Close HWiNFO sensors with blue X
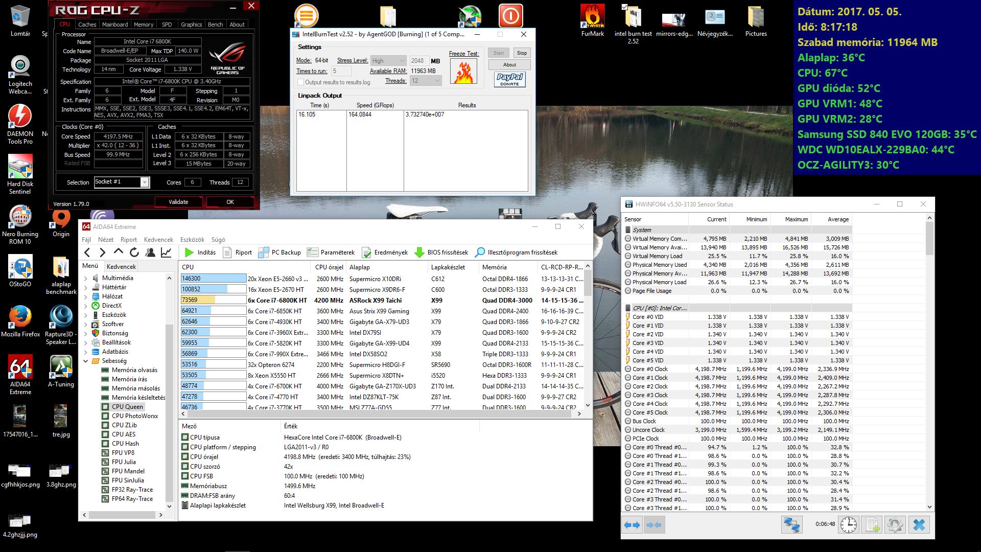981x552 pixels. [919, 525]
